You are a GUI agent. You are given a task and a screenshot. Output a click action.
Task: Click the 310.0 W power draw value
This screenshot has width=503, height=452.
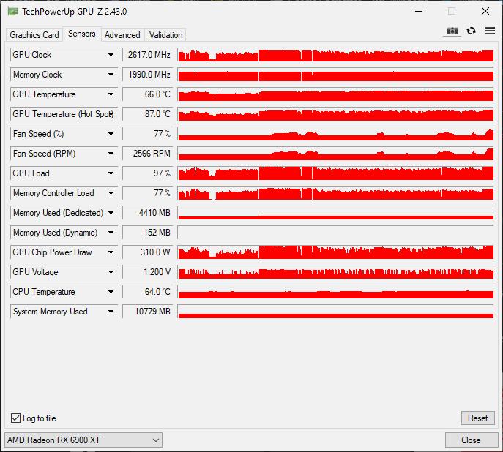pyautogui.click(x=148, y=252)
